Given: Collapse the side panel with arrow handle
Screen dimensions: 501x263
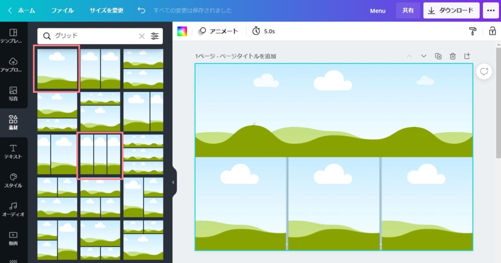Looking at the screenshot, I should click(173, 182).
